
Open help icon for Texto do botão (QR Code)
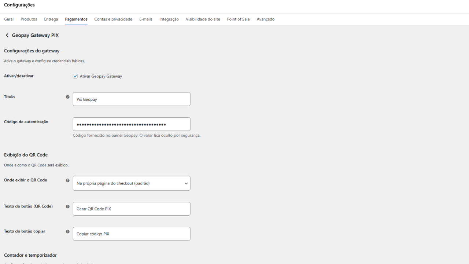pyautogui.click(x=67, y=206)
